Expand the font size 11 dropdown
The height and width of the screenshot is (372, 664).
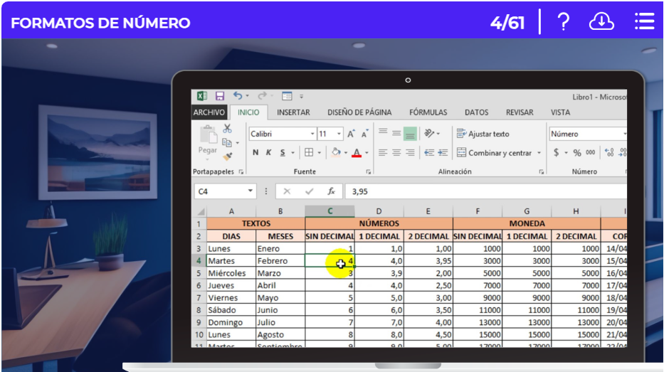[339, 134]
